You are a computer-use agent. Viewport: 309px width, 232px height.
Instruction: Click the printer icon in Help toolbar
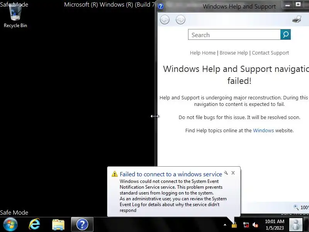pyautogui.click(x=297, y=19)
